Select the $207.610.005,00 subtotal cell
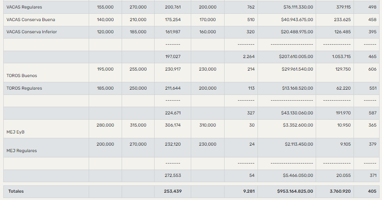 (x=296, y=57)
